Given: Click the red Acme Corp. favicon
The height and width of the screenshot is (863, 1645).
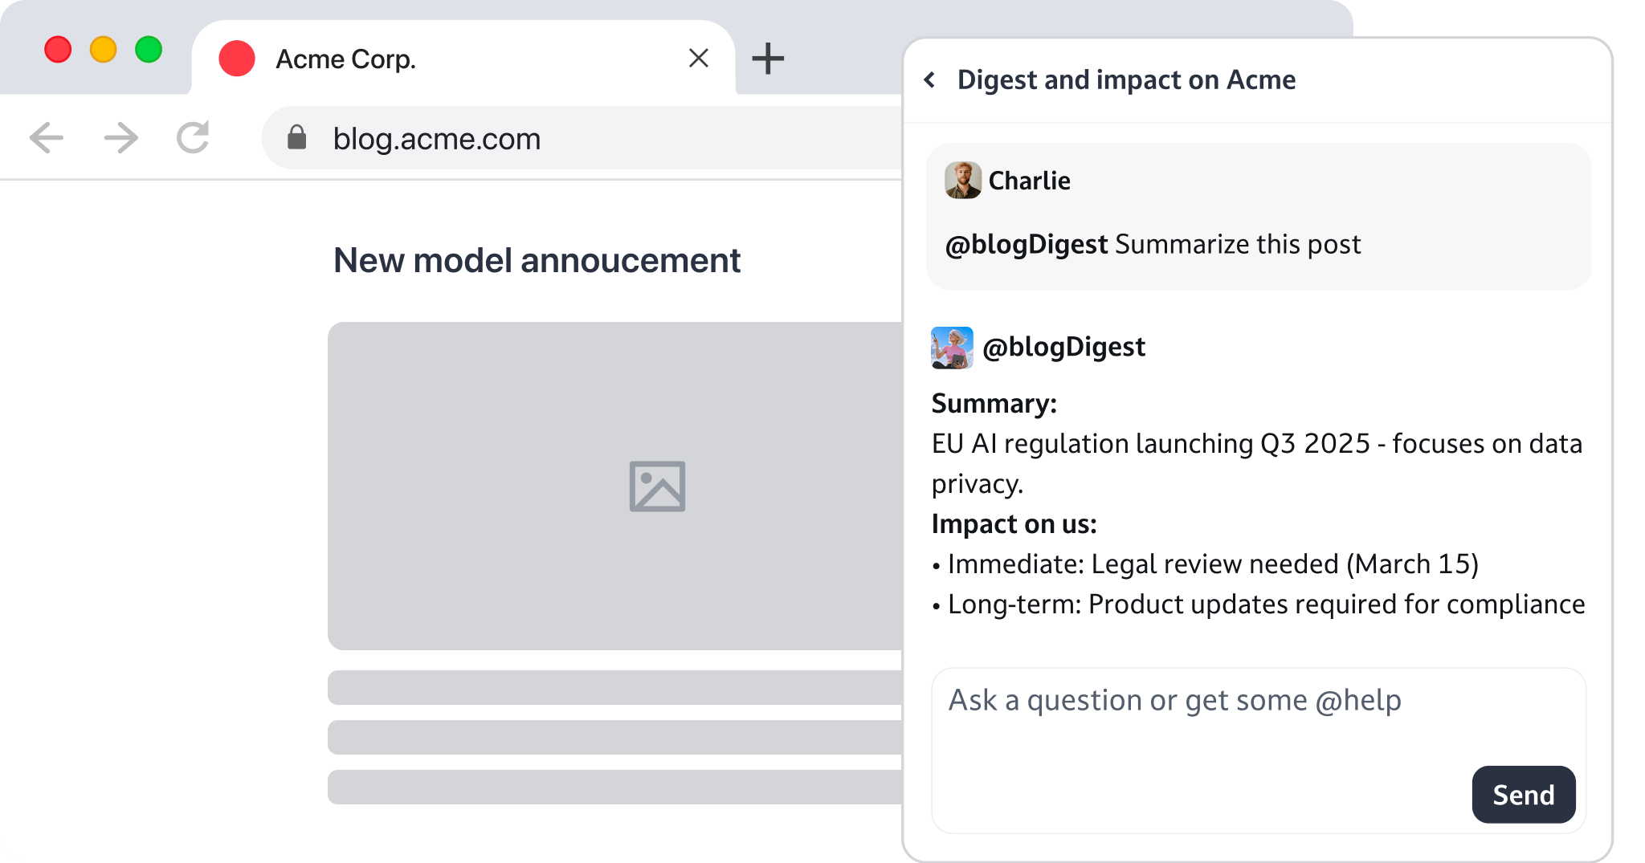Looking at the screenshot, I should coord(237,59).
